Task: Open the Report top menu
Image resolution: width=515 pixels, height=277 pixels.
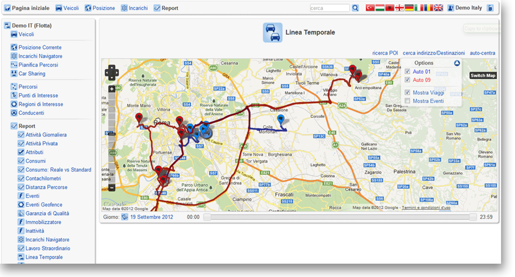Action: (x=166, y=8)
